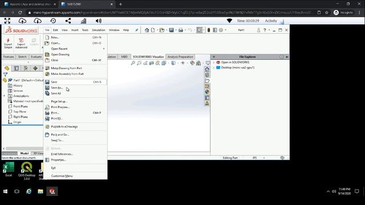
Task: Collapse File Explorer pane with double chevron
Action: click(214, 57)
